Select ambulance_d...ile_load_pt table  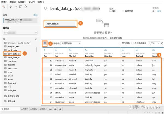tap(19, 43)
